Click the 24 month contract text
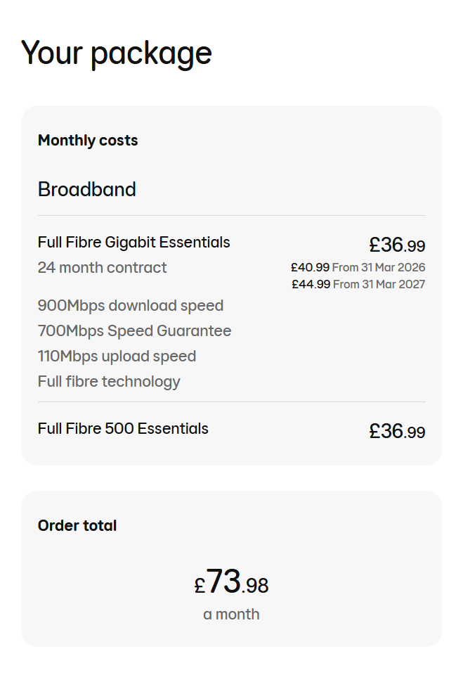 tap(102, 268)
